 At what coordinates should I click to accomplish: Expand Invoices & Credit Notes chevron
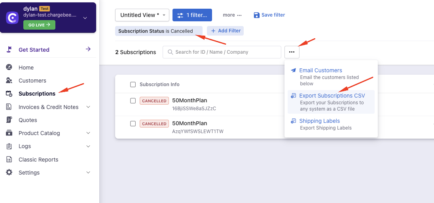[x=88, y=107]
